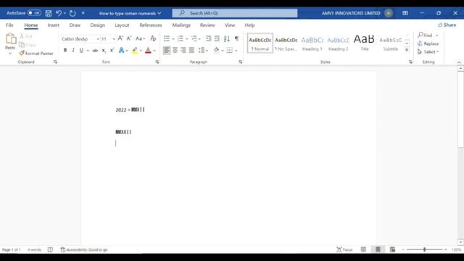Open the bullets list dropdown
Image resolution: width=464 pixels, height=261 pixels.
pos(173,38)
